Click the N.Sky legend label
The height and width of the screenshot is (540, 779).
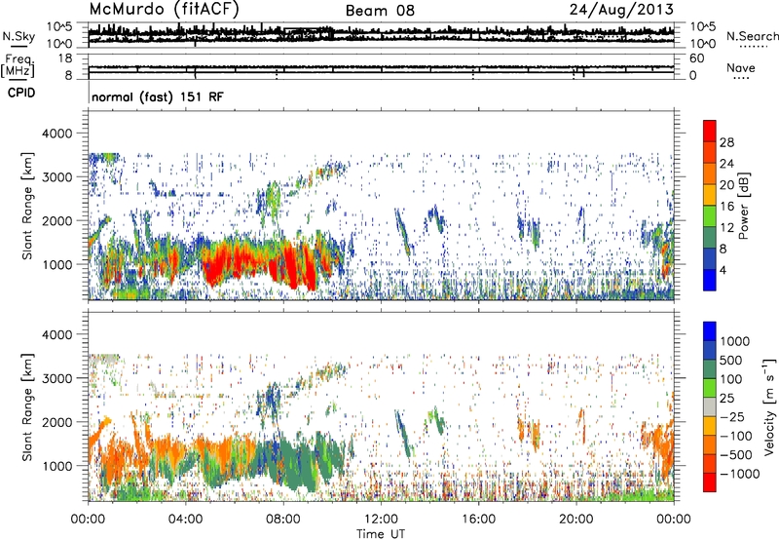tap(19, 36)
